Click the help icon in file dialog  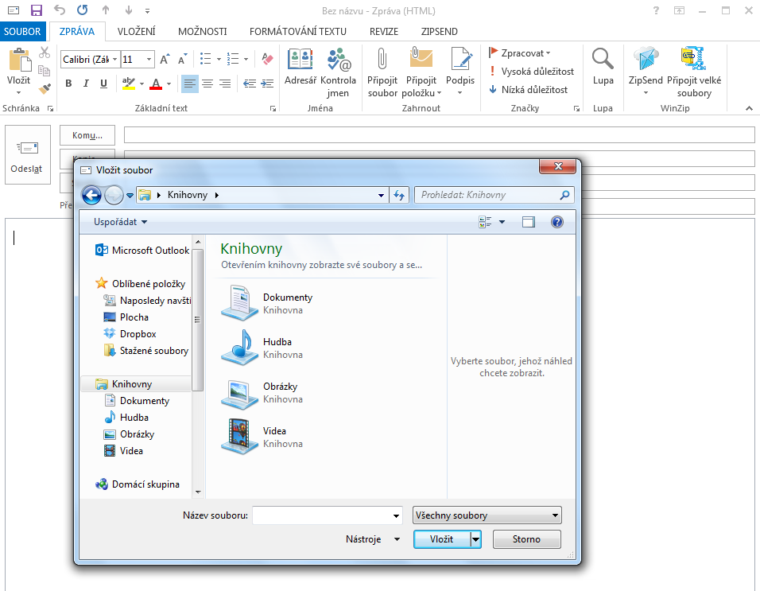click(x=557, y=222)
